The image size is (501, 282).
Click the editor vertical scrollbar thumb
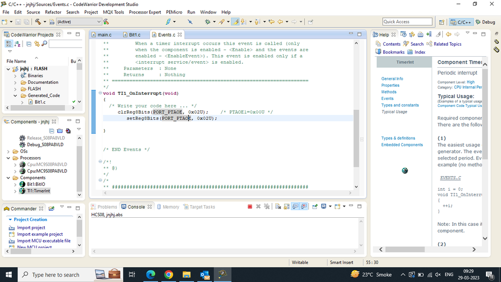point(356,138)
